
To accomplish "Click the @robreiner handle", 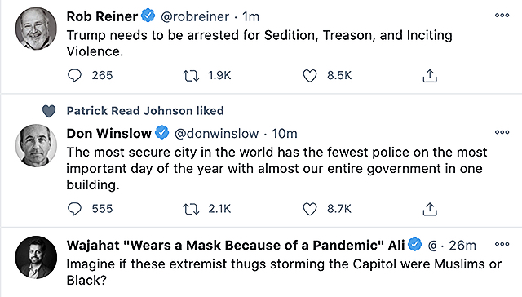I will [x=195, y=16].
